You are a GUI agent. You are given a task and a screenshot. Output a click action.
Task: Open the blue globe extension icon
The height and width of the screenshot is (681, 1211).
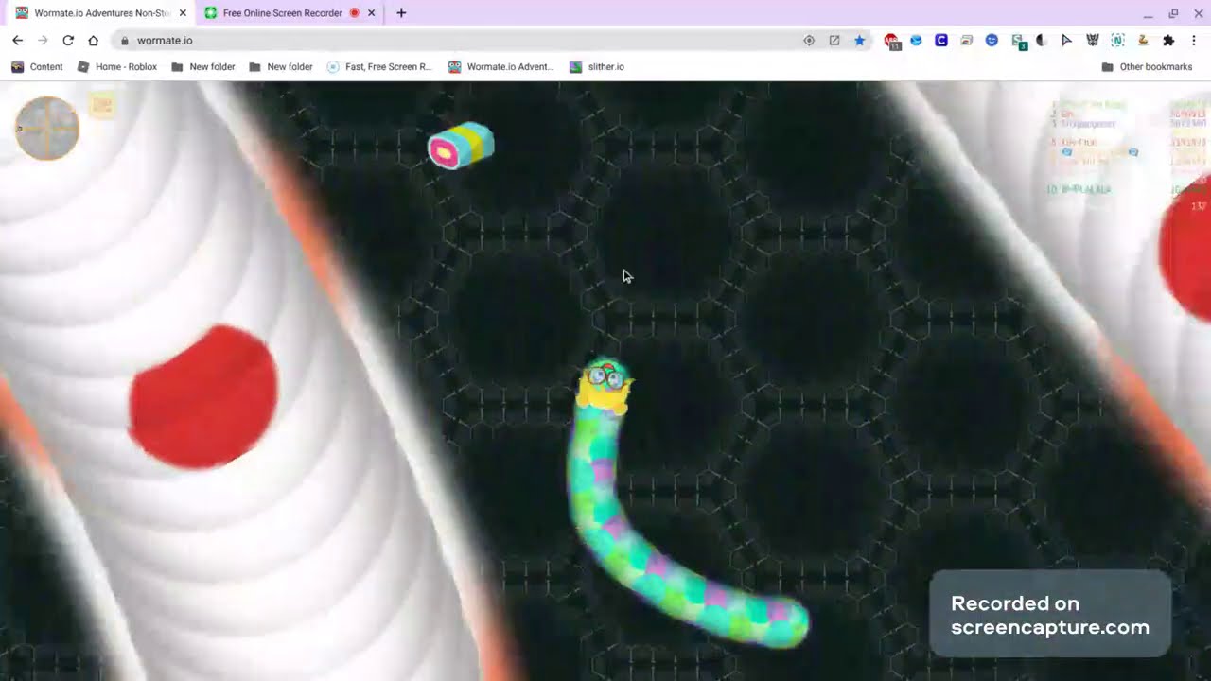click(916, 41)
